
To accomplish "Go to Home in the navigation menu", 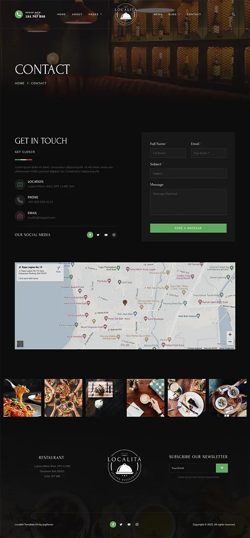I will (61, 14).
